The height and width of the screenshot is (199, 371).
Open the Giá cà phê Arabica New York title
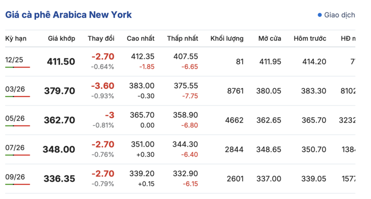[68, 15]
